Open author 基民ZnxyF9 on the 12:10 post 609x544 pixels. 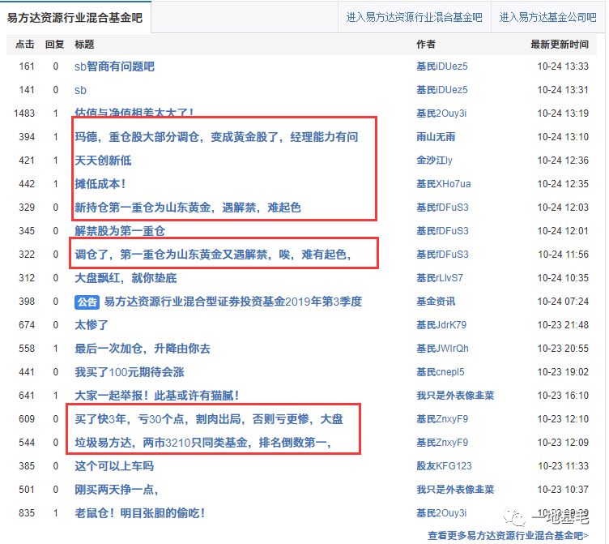pyautogui.click(x=442, y=419)
